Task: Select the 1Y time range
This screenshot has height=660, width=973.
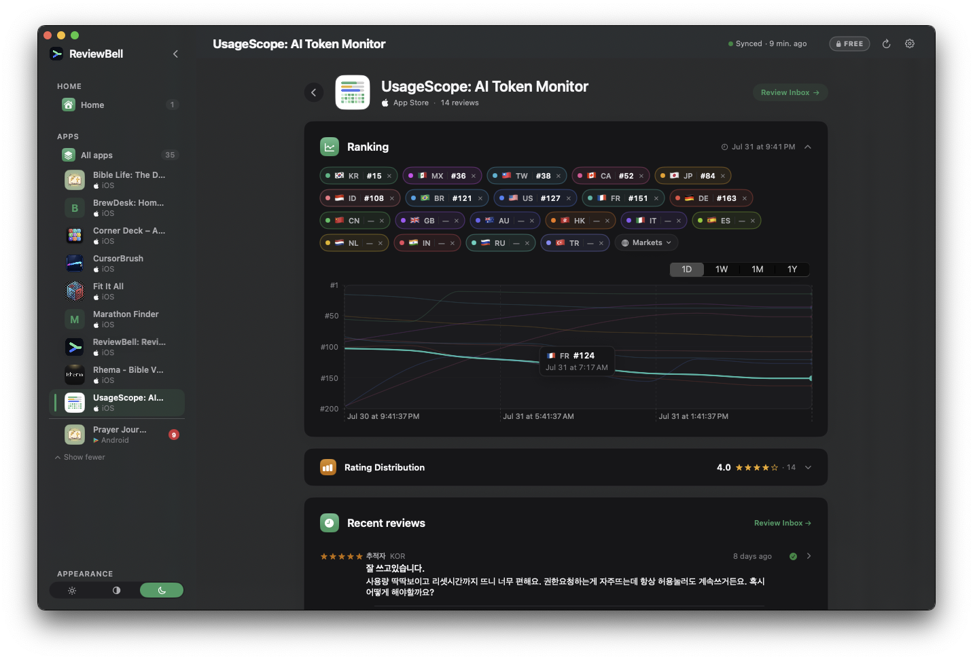Action: pos(792,270)
